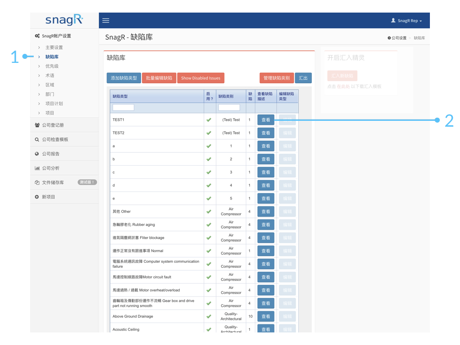Click 查看 for Rubber aging row
Screen dimensions: 460x345
pos(266,225)
